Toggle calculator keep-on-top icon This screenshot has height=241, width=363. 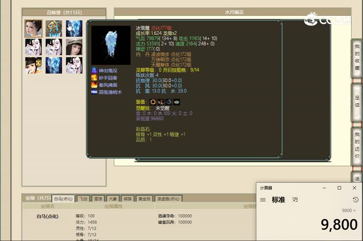[295, 199]
